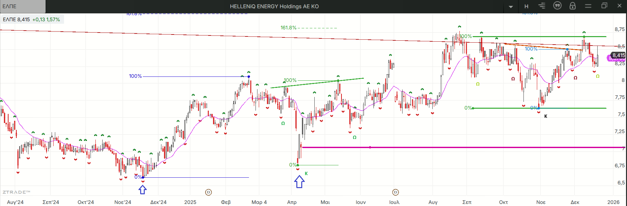Click the ZTRADE logo watermark

(x=16, y=192)
